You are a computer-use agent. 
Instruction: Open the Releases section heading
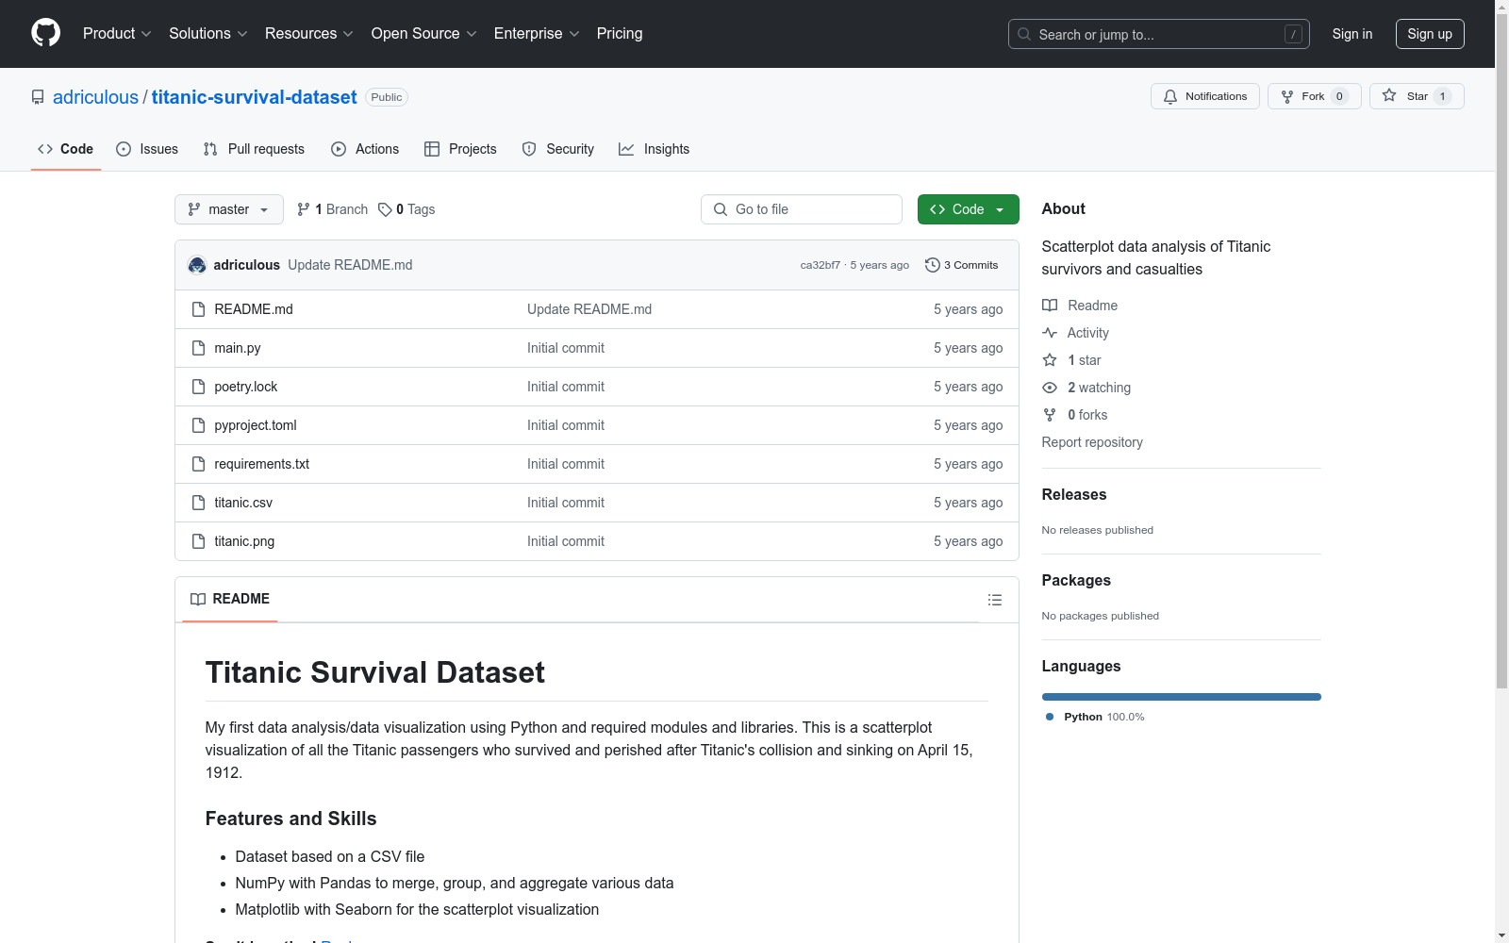[1074, 494]
